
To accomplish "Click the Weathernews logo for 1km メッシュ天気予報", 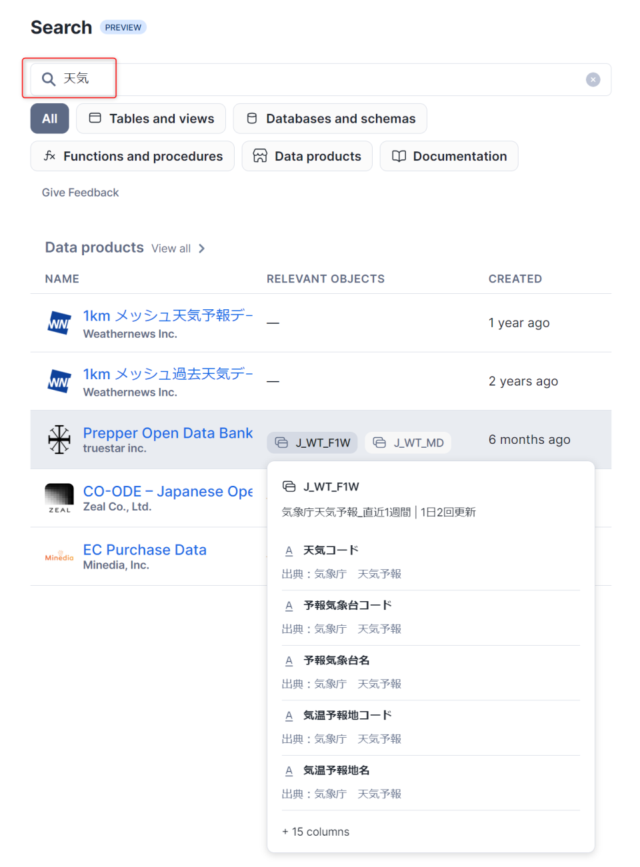I will click(x=59, y=323).
